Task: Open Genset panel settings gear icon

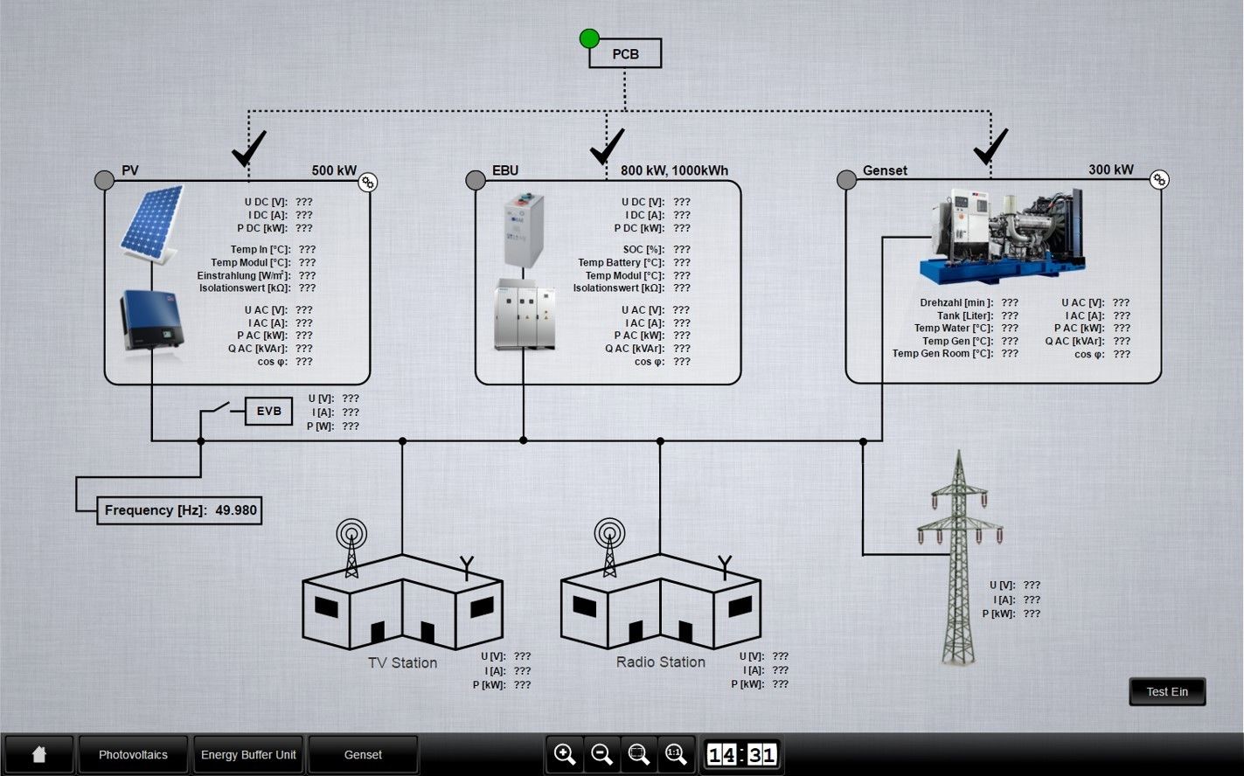Action: click(x=1159, y=180)
